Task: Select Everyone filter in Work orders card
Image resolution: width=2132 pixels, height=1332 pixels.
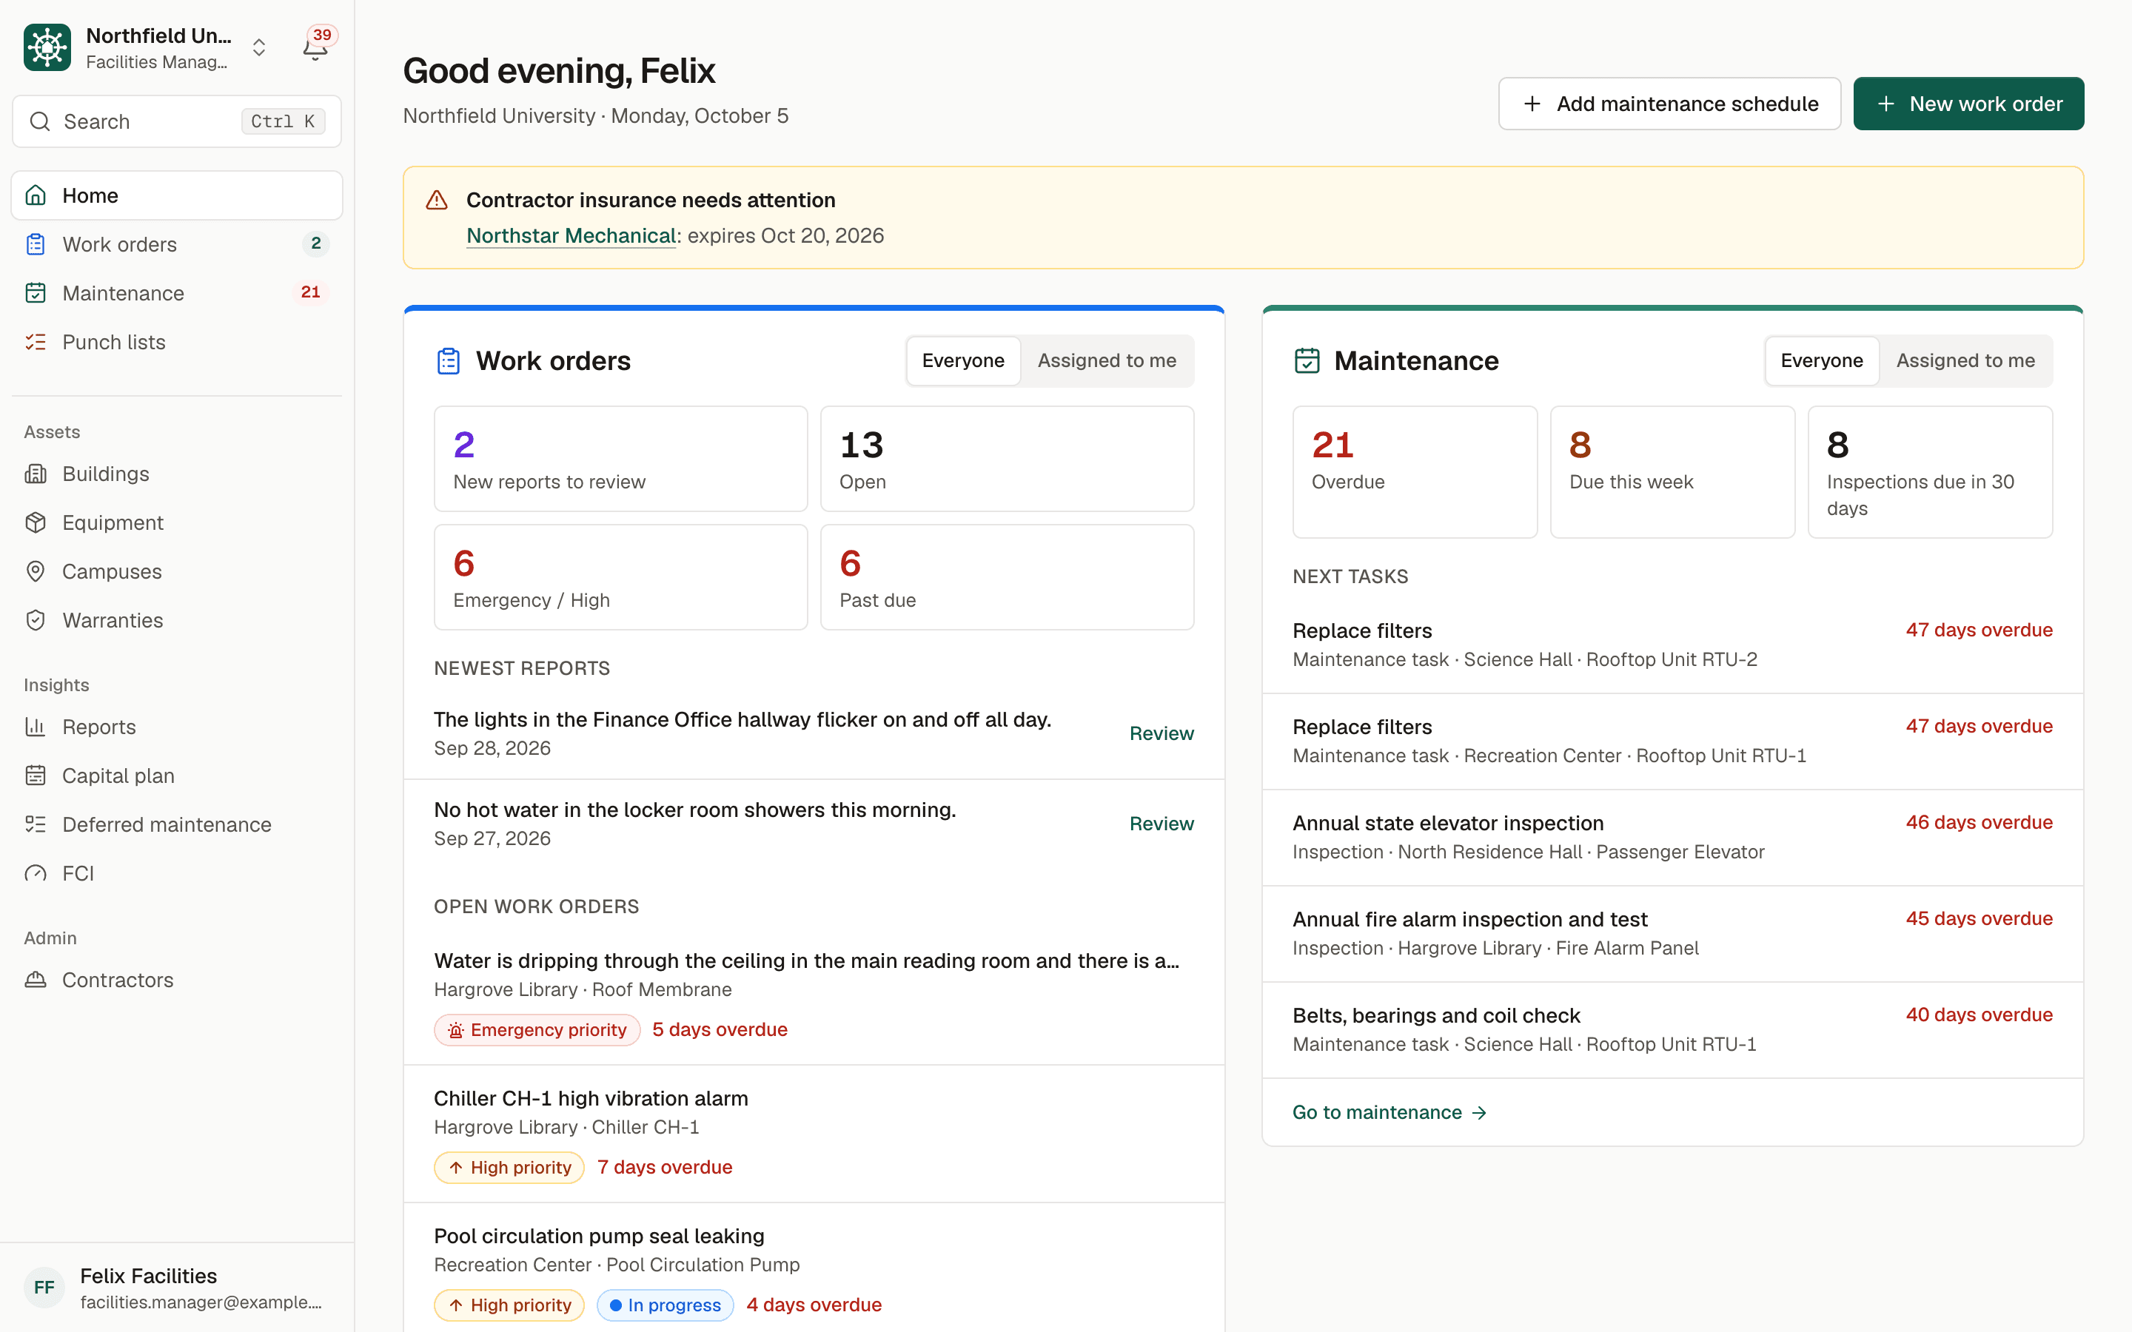Action: pyautogui.click(x=963, y=360)
